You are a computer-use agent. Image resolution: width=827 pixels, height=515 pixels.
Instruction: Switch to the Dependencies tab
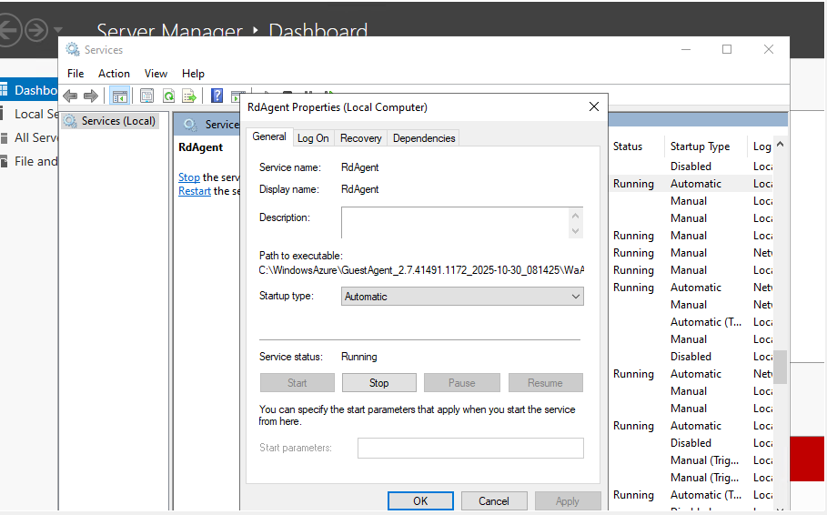[424, 138]
